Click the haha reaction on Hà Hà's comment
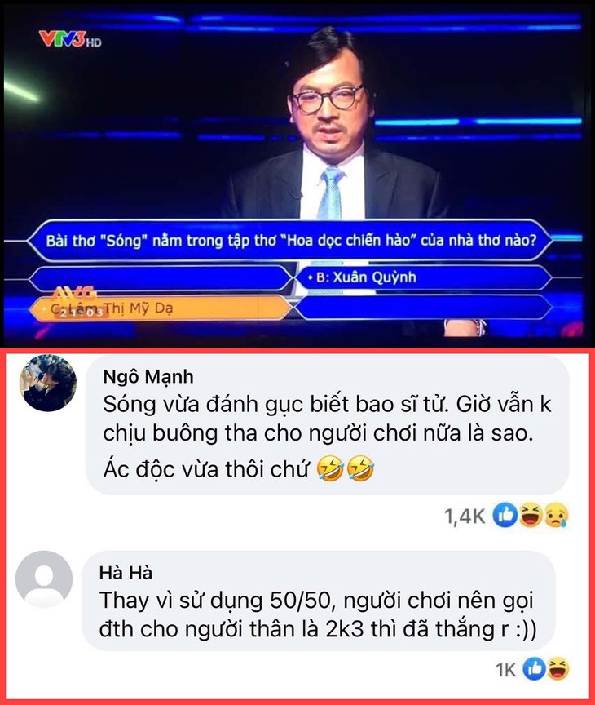The height and width of the screenshot is (705, 595). point(558,669)
